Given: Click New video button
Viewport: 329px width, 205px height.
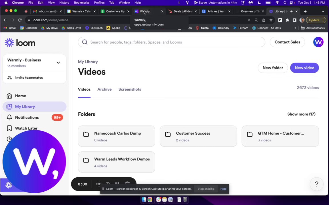Looking at the screenshot, I should coord(304,68).
